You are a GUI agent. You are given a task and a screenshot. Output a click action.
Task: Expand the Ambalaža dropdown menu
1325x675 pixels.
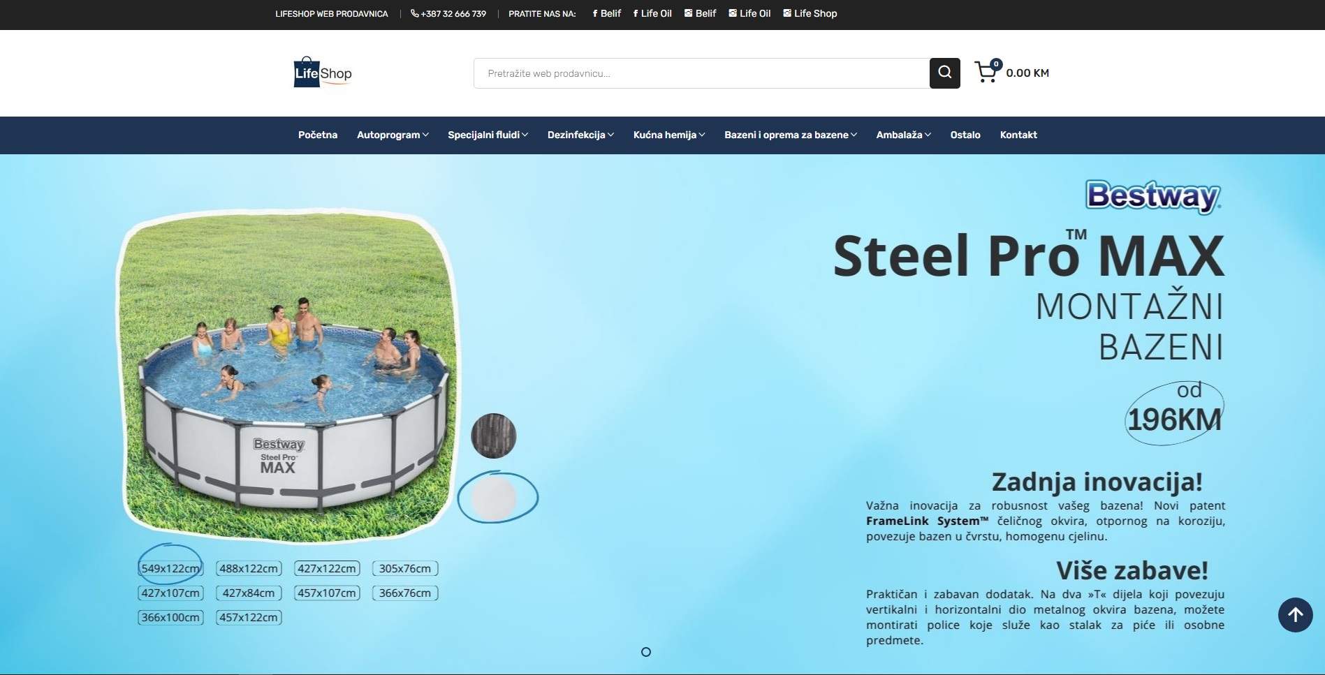pos(904,135)
